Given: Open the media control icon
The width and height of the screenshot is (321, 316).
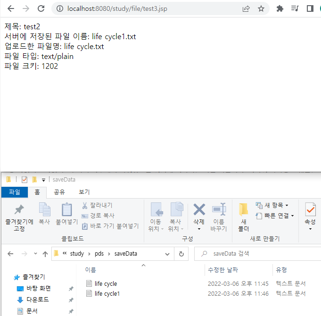Looking at the screenshot, I should point(295,8).
